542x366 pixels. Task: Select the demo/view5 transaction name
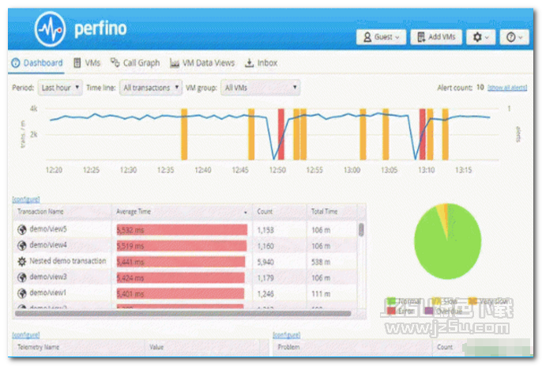(x=48, y=229)
